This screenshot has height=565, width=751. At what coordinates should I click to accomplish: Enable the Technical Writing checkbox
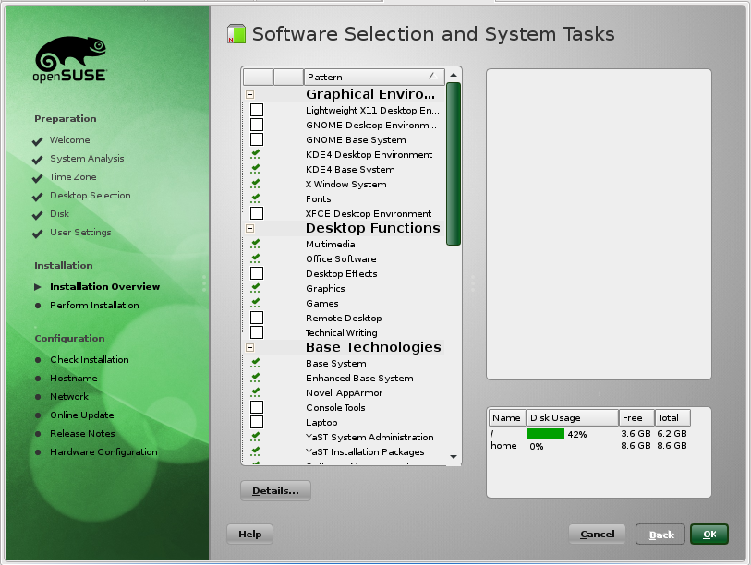257,332
